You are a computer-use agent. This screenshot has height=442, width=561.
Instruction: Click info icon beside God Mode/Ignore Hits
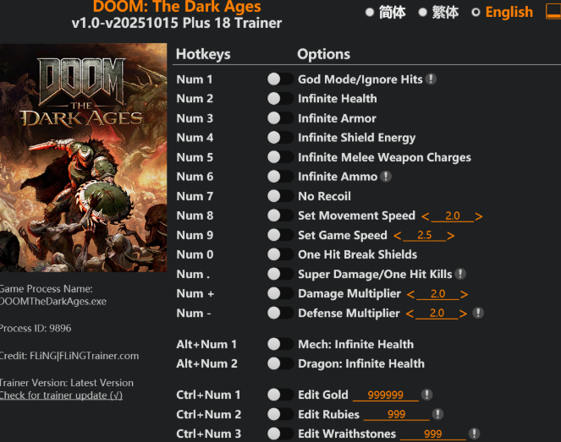[x=431, y=79]
